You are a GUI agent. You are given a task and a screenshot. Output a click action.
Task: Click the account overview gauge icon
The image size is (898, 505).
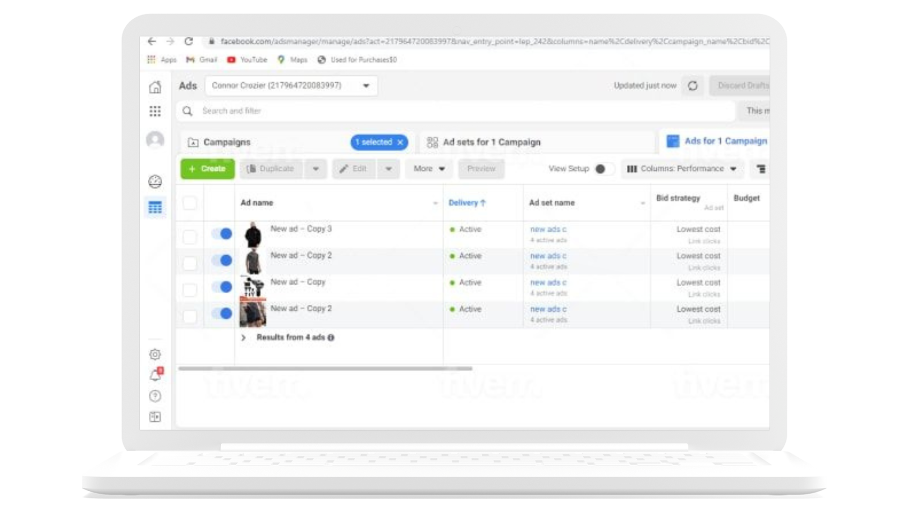tap(155, 181)
